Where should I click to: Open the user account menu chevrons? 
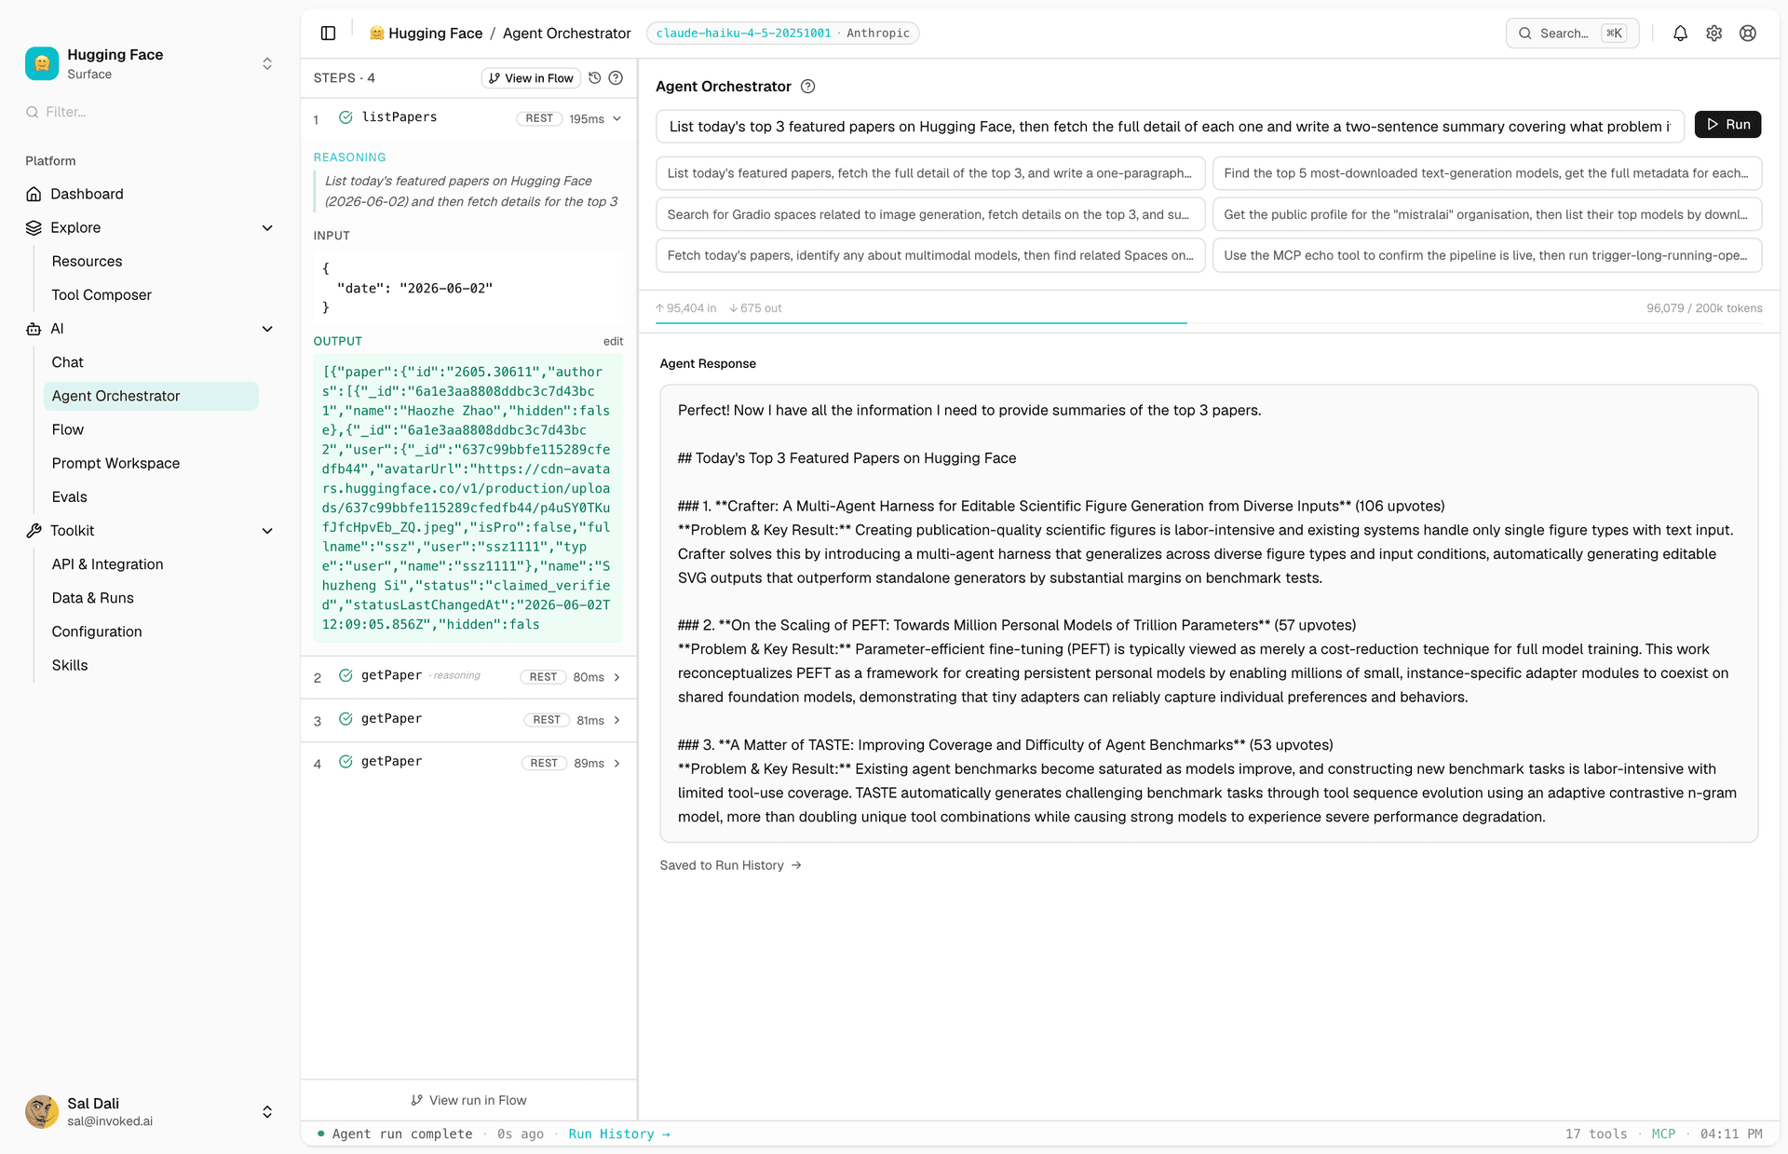pyautogui.click(x=267, y=1112)
